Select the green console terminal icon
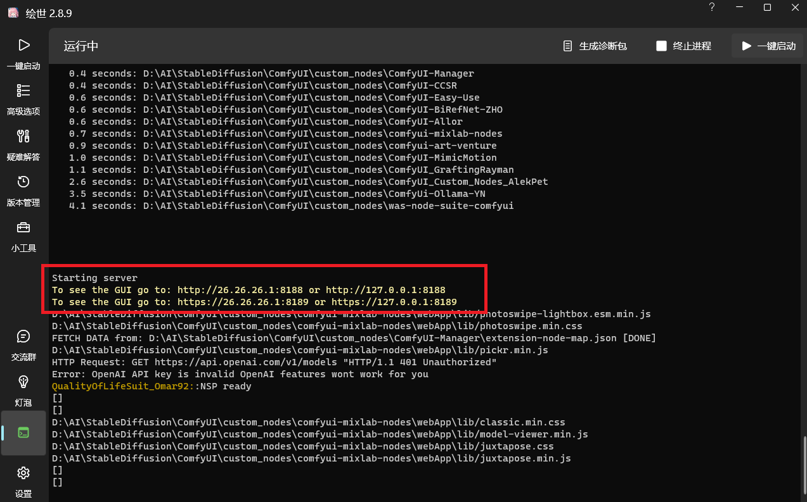Image resolution: width=807 pixels, height=502 pixels. click(x=23, y=433)
